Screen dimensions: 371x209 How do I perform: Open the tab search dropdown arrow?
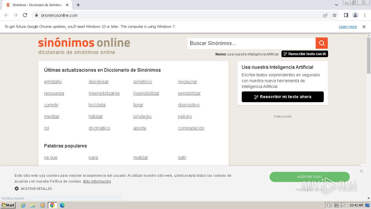tap(337, 5)
